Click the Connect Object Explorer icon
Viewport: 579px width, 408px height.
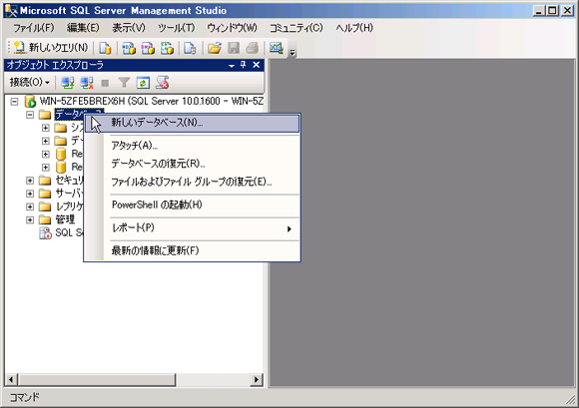68,83
